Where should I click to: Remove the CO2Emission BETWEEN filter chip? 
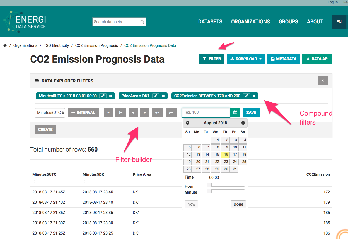(x=254, y=96)
